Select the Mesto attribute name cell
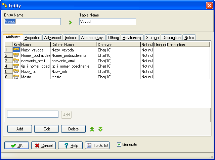 pyautogui.click(x=36, y=77)
